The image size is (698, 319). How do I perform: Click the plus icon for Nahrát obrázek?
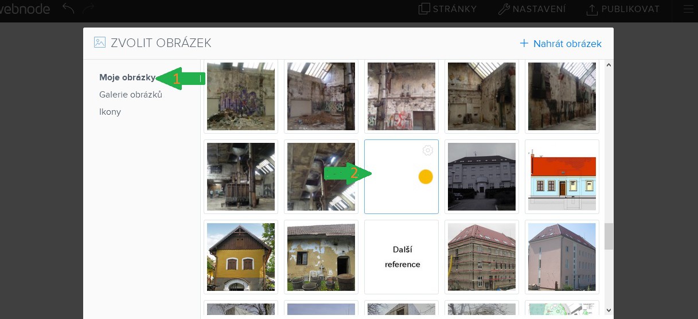(524, 44)
